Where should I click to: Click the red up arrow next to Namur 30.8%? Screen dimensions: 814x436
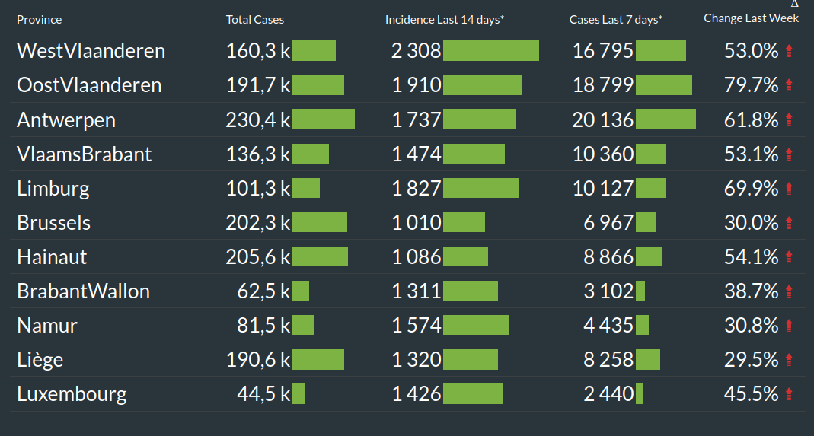tap(789, 326)
